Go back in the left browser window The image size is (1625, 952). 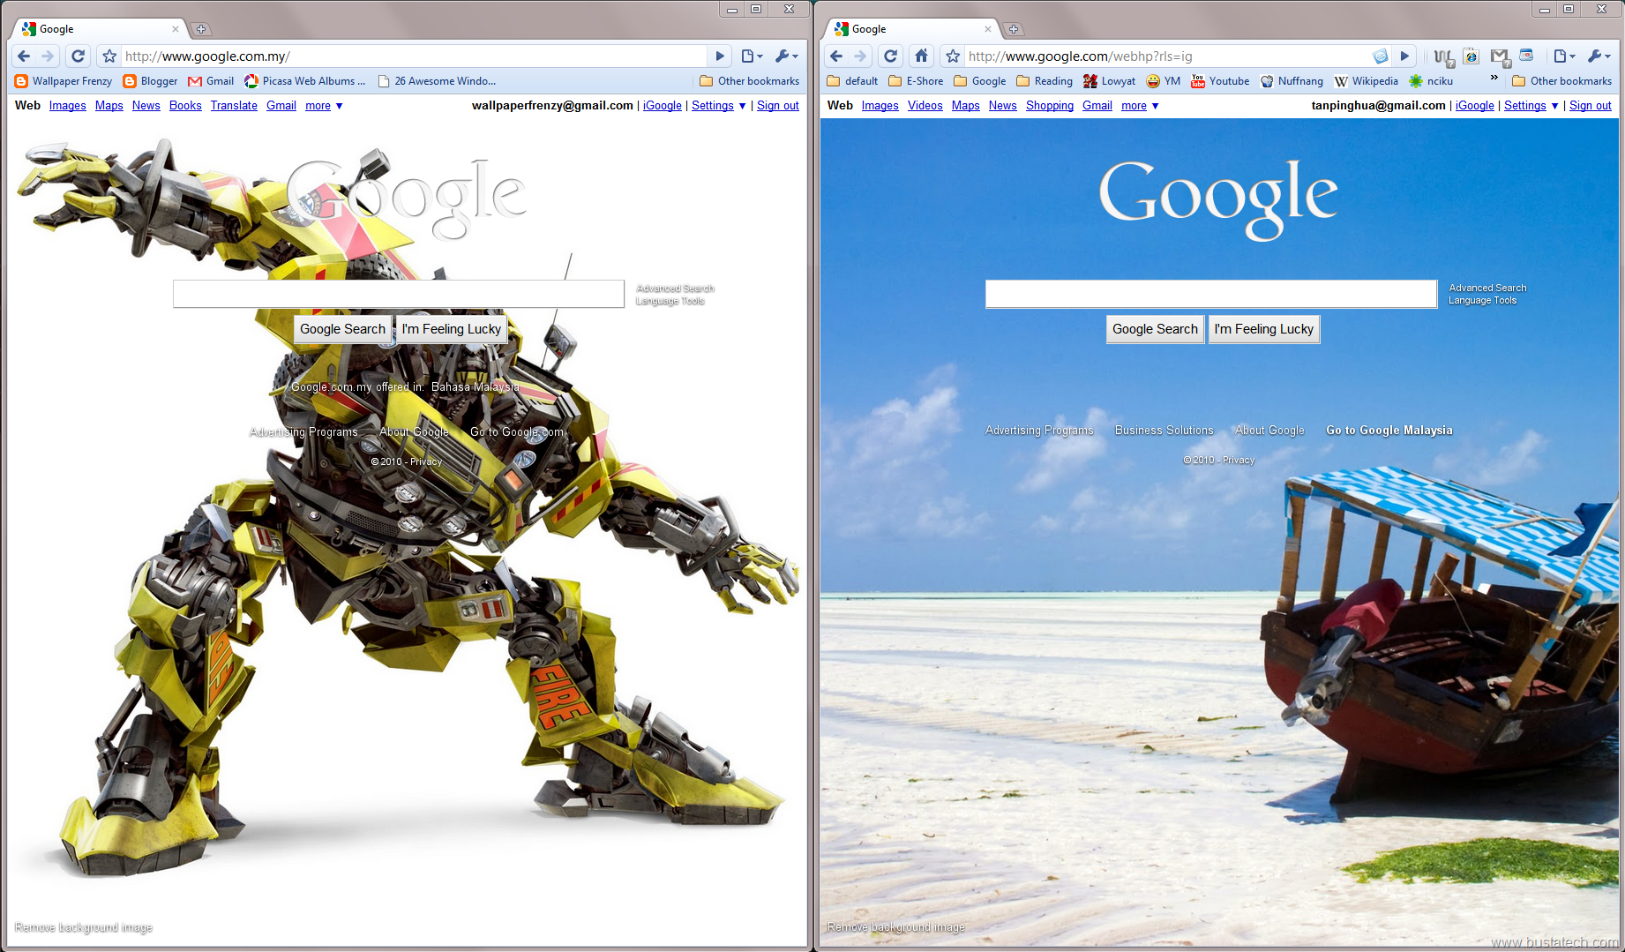coord(24,56)
